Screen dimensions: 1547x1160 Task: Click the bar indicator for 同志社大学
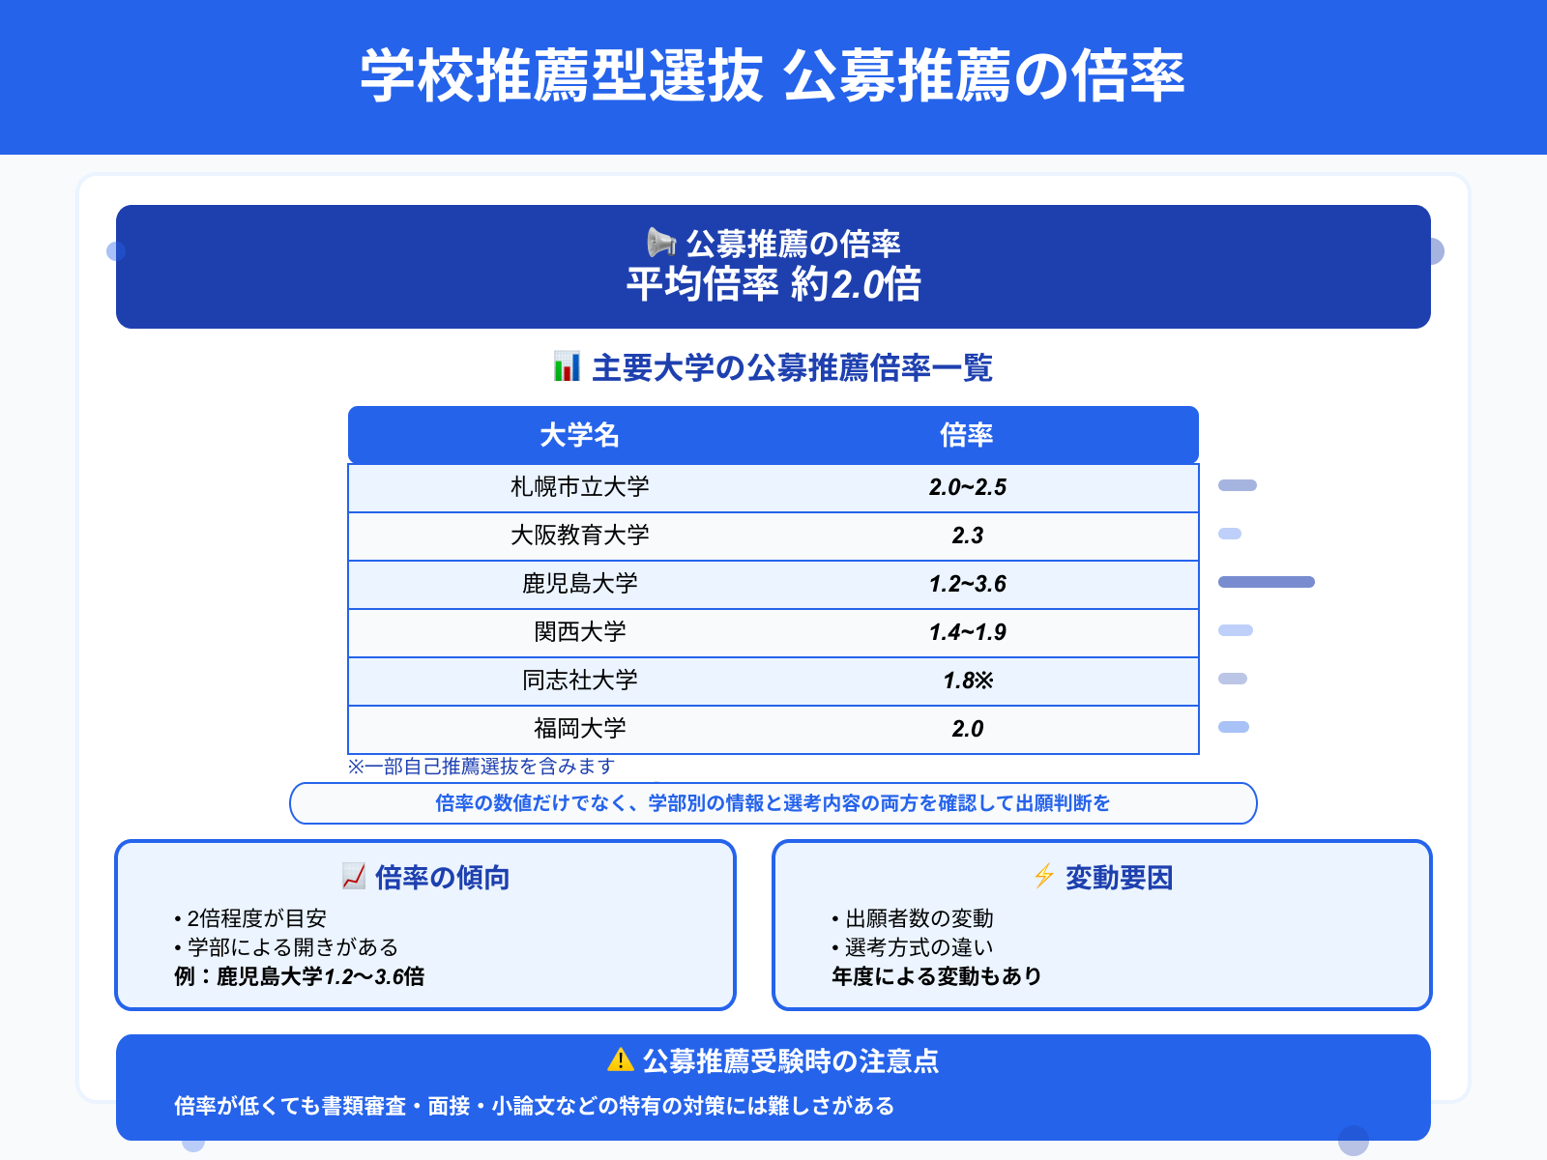coord(1233,679)
